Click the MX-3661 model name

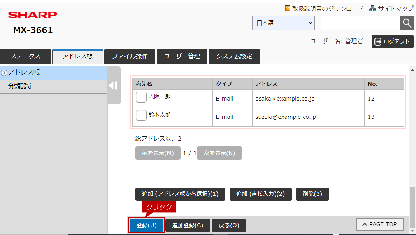(33, 30)
